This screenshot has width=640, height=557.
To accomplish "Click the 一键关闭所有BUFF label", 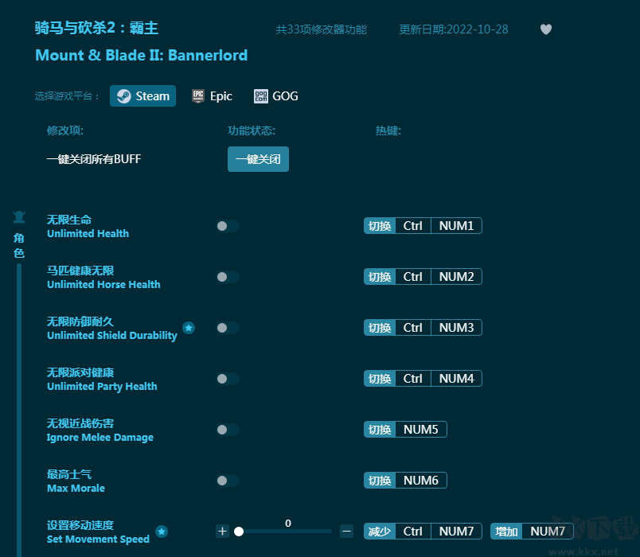I will point(94,159).
